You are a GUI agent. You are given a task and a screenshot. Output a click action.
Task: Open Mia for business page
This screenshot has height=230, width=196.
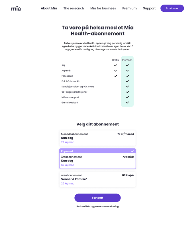point(103,9)
